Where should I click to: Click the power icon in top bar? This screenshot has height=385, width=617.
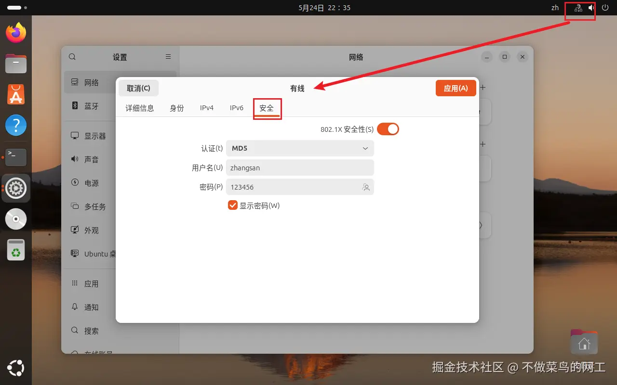tap(605, 8)
